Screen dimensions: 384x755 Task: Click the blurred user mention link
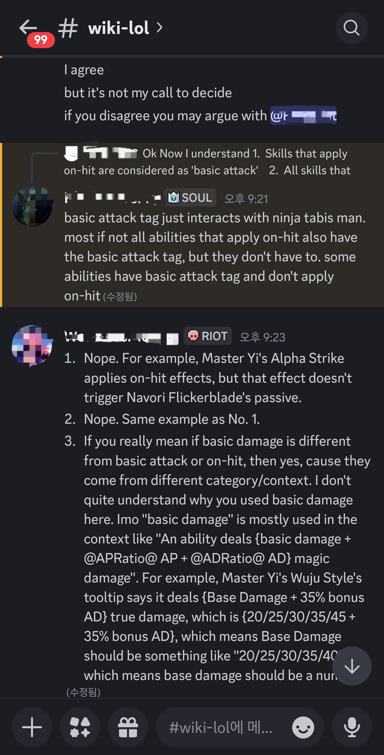pos(303,116)
